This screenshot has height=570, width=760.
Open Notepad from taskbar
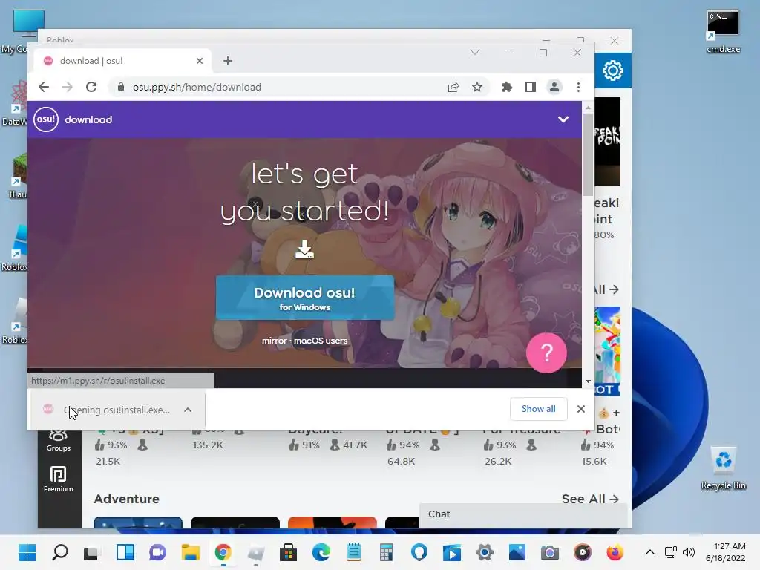coord(354,552)
